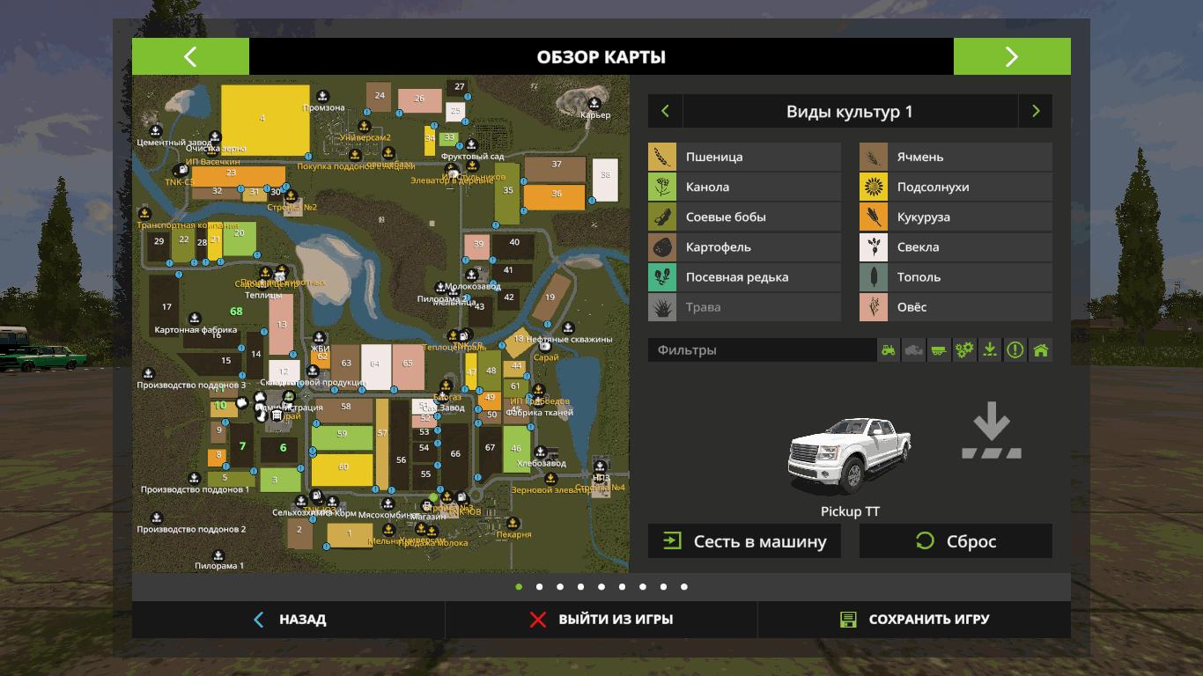Toggle the house buildings filter icon

coord(1040,350)
